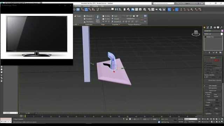Click the ViewCube in the viewport
Viewport: 224px width, 126px height.
196,33
